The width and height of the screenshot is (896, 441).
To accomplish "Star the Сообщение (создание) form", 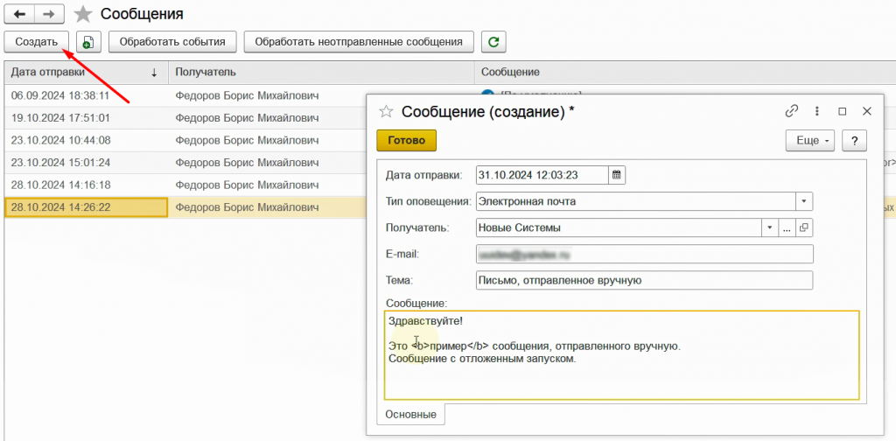I will 385,111.
